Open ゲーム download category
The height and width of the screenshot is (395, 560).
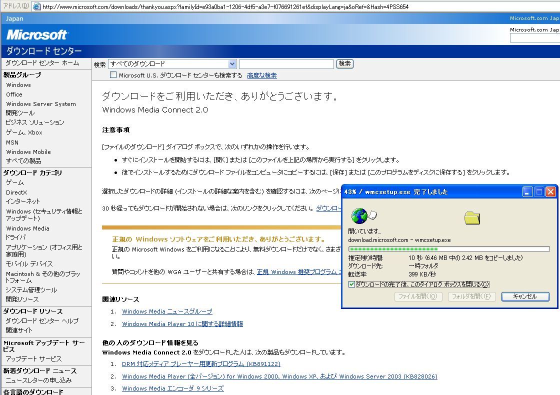(x=14, y=182)
